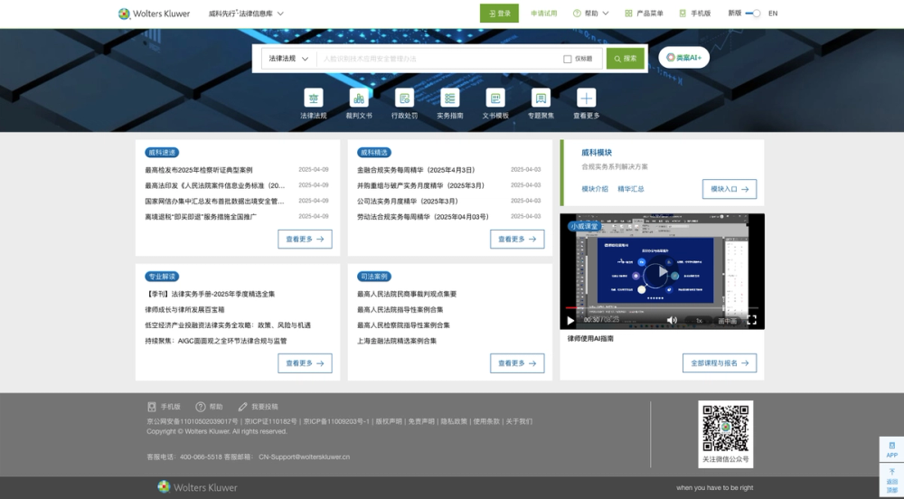The width and height of the screenshot is (904, 499).
Task: Click the 全部课程与报名 button
Action: coord(720,363)
